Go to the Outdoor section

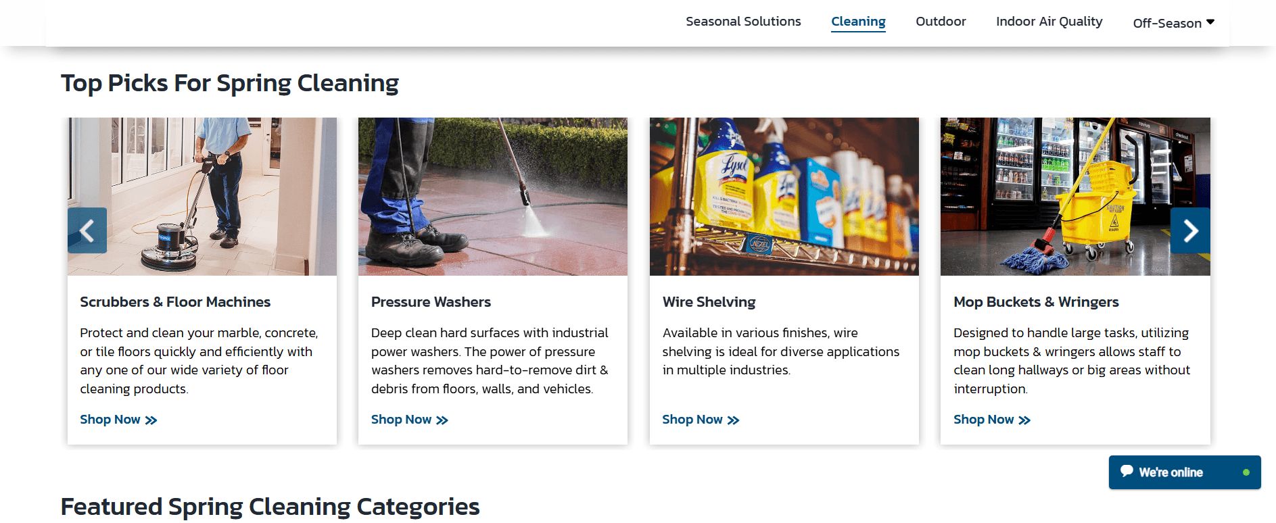[x=941, y=22]
